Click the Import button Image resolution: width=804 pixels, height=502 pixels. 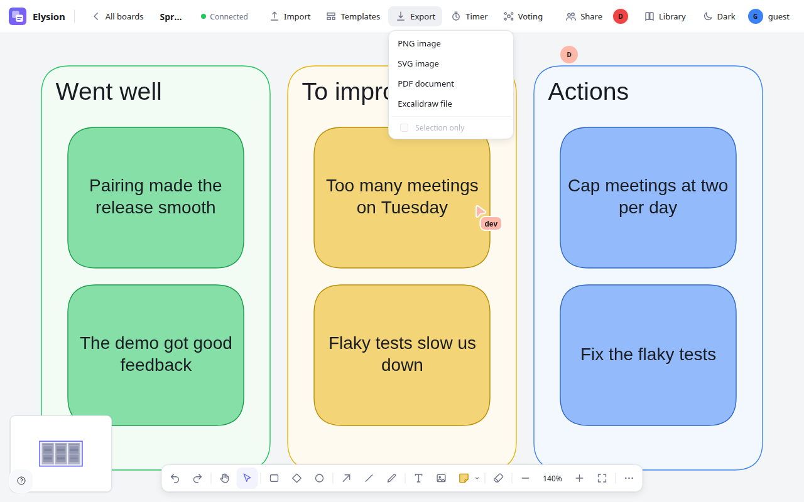(x=290, y=16)
